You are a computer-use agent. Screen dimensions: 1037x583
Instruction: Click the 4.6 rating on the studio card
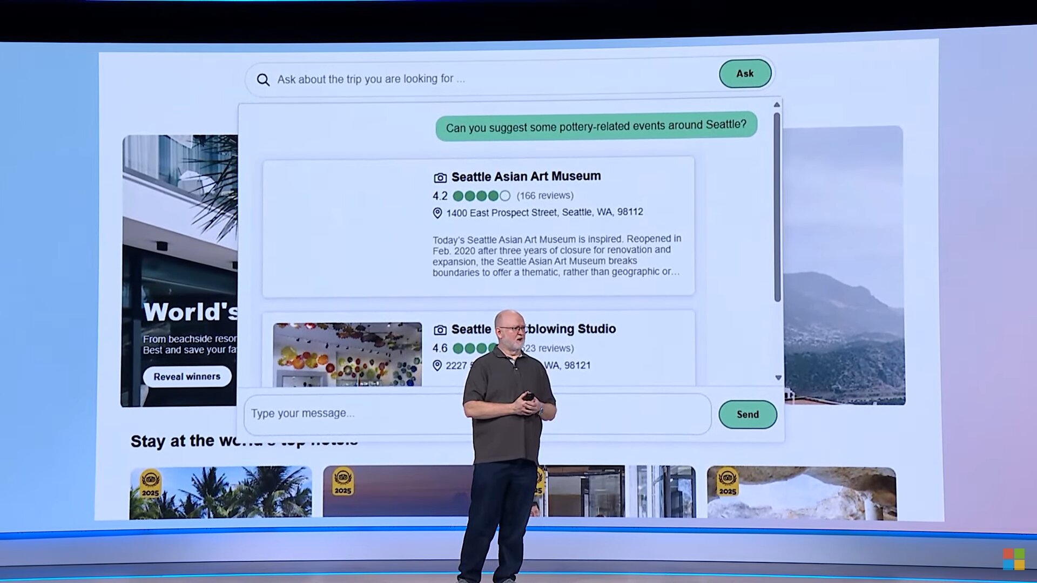(440, 349)
